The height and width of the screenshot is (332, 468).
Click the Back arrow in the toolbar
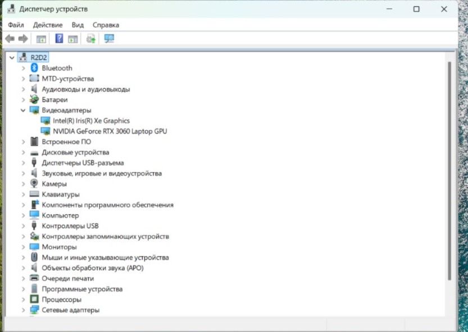coord(10,39)
